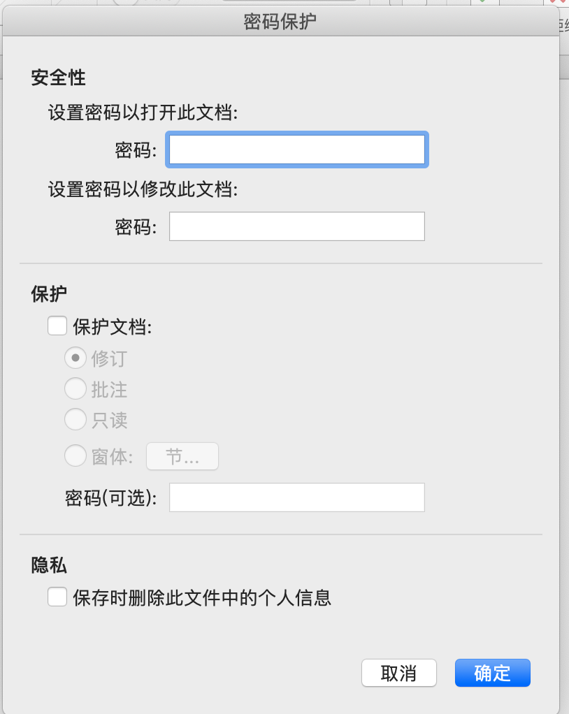Click the 设置密码以修改此文档 label
Image resolution: width=569 pixels, height=714 pixels.
[x=143, y=189]
